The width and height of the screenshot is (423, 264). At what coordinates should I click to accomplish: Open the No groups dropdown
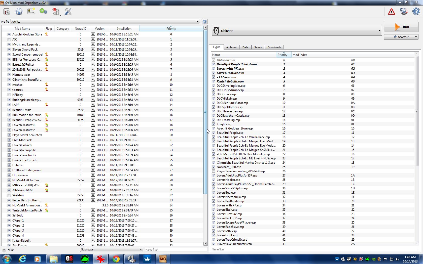coord(111,249)
